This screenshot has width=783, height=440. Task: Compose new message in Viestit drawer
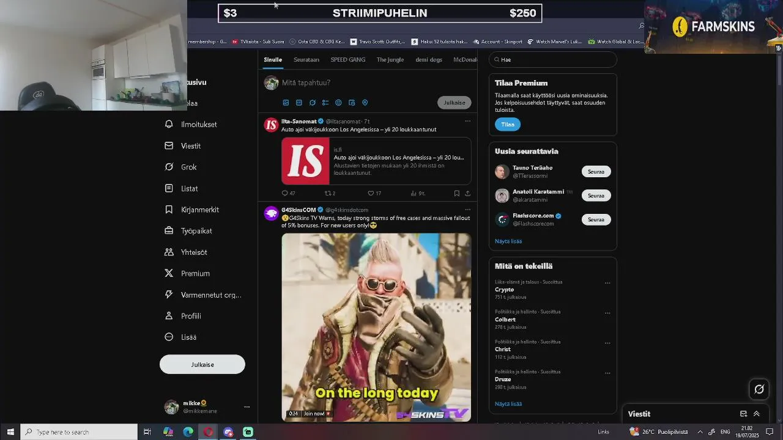coord(743,414)
